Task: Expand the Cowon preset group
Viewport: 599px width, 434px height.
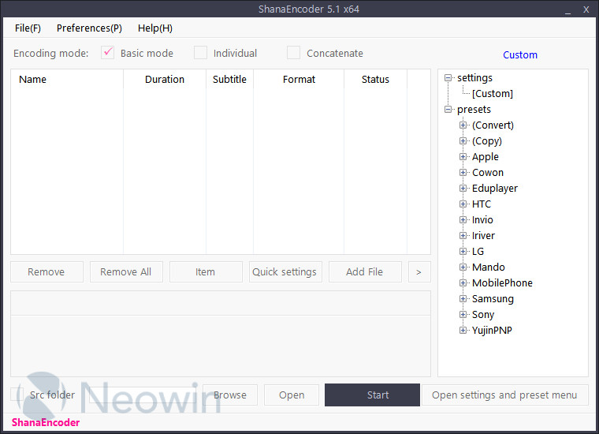Action: click(x=463, y=173)
